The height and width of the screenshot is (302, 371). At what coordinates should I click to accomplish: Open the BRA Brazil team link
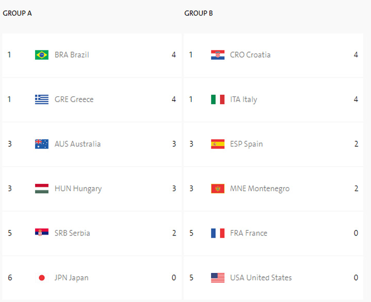tap(72, 55)
